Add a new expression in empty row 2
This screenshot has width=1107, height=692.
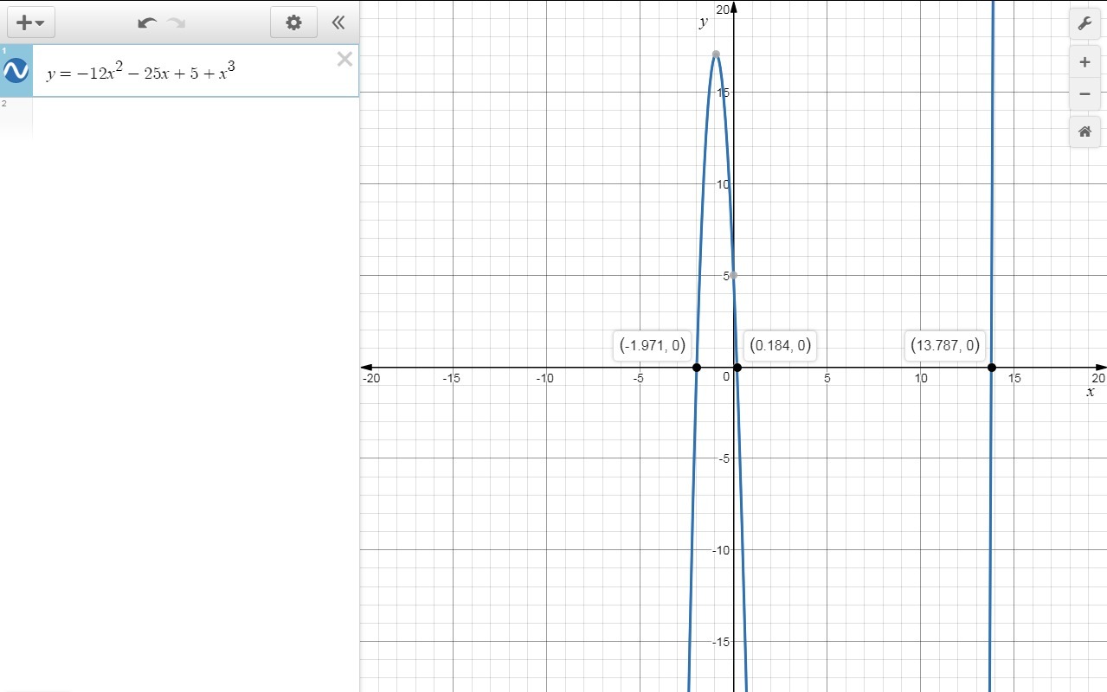(196, 118)
